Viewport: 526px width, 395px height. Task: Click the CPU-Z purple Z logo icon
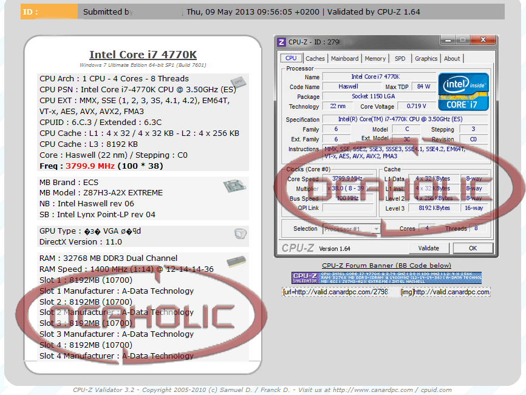point(281,42)
